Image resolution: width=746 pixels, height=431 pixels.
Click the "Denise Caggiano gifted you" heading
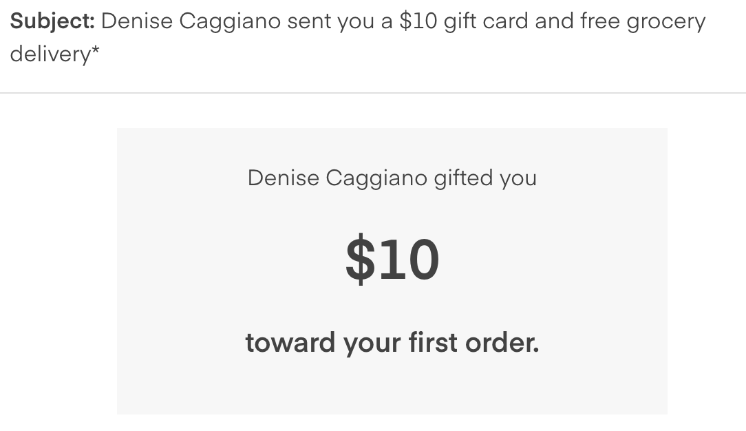pyautogui.click(x=392, y=179)
